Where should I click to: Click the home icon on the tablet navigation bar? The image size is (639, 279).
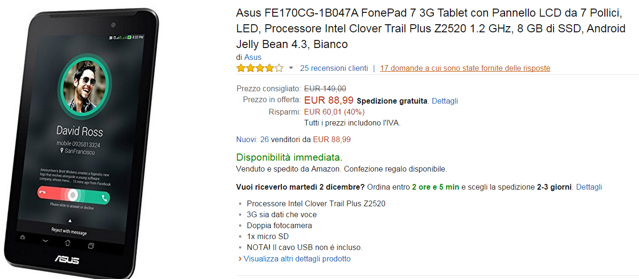tap(68, 243)
